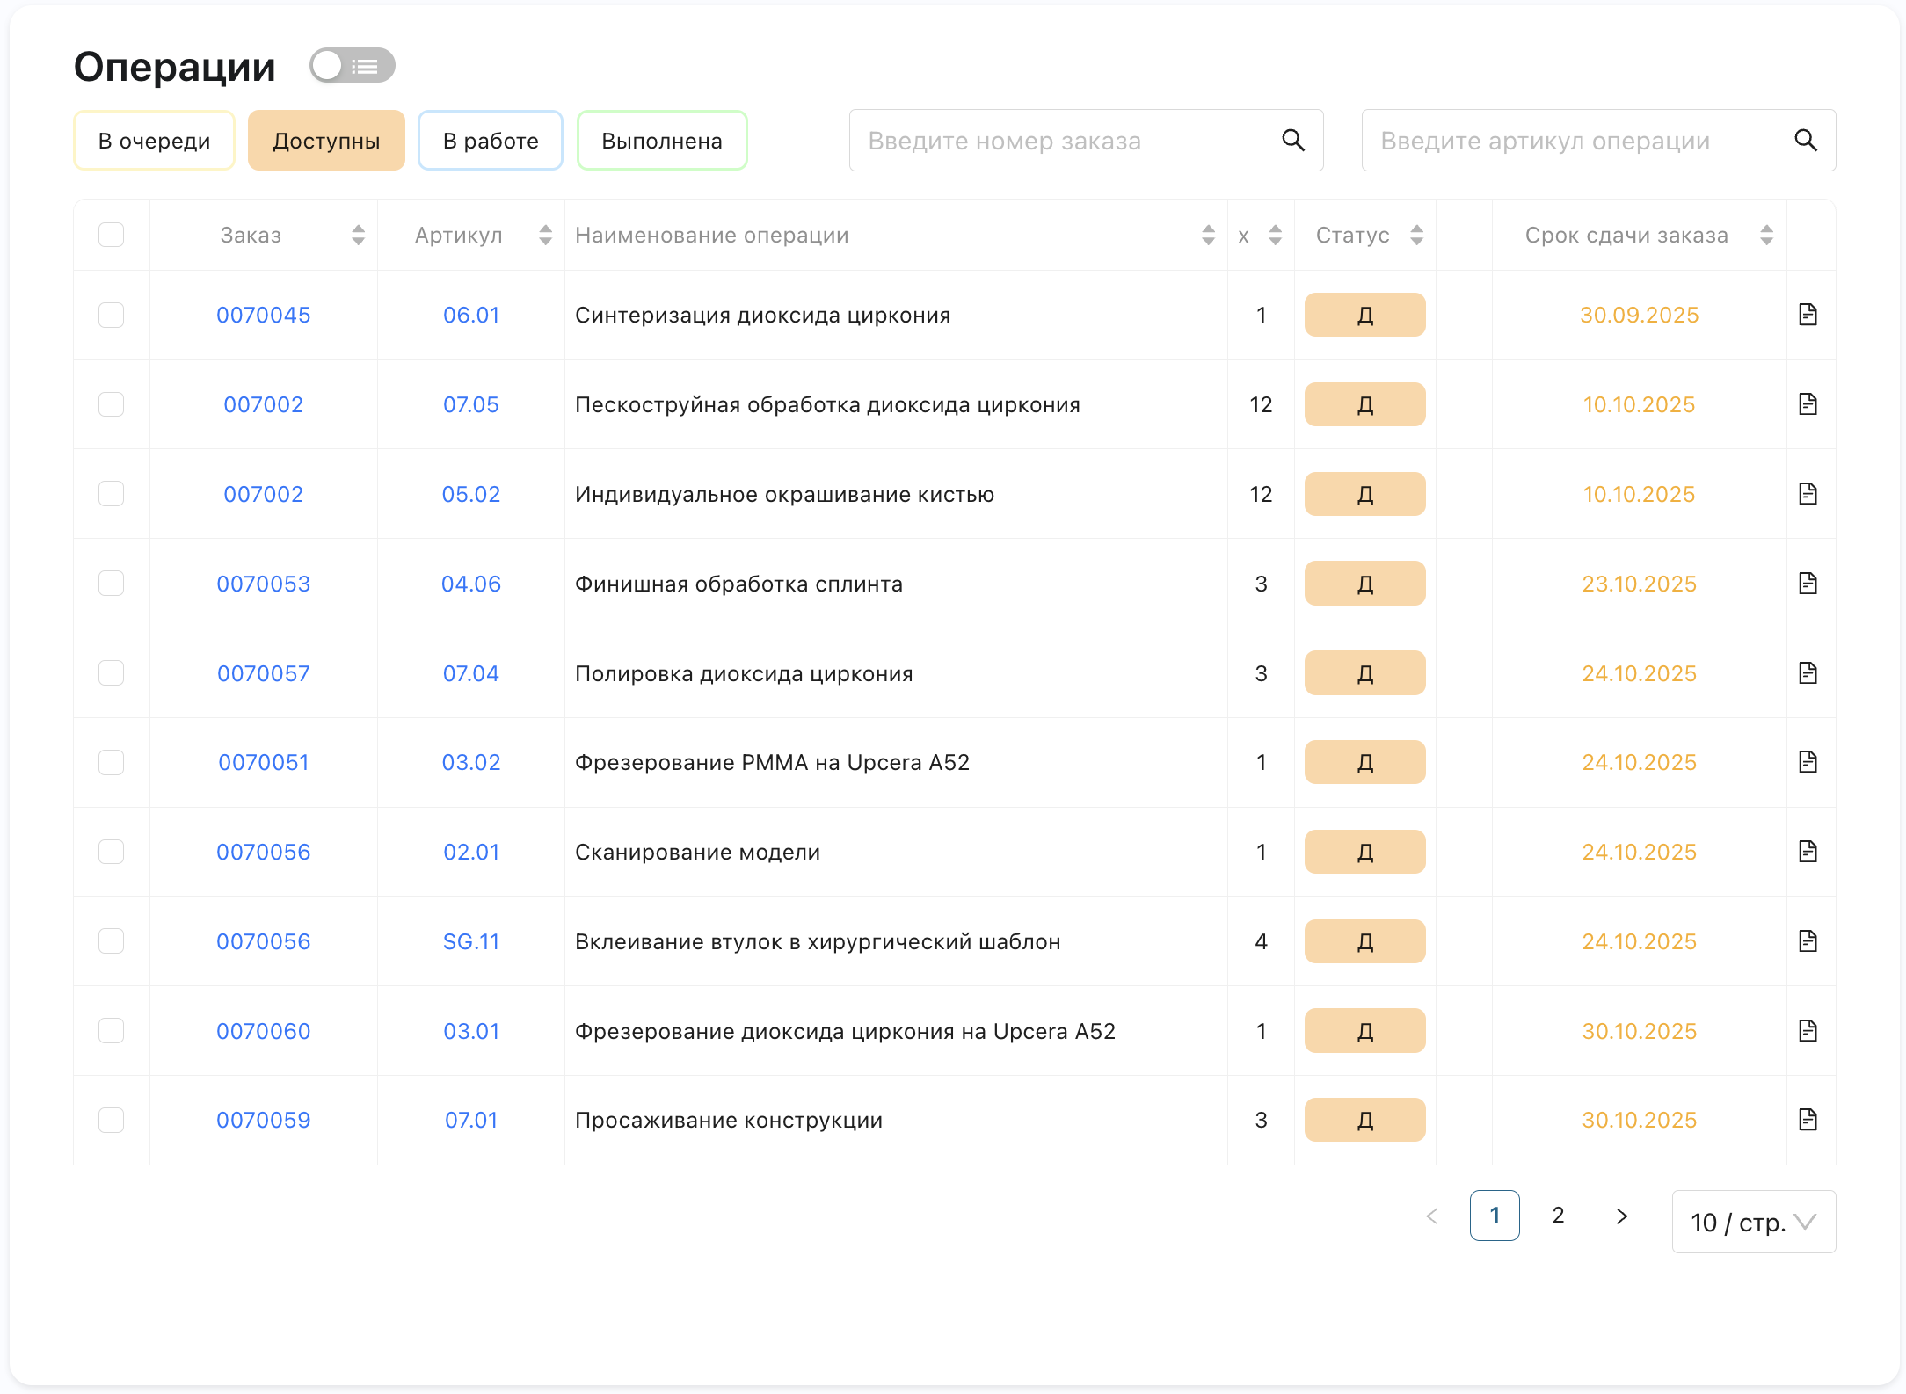
Task: Open document icon for Полировка диоксида циркония row
Action: click(1808, 673)
